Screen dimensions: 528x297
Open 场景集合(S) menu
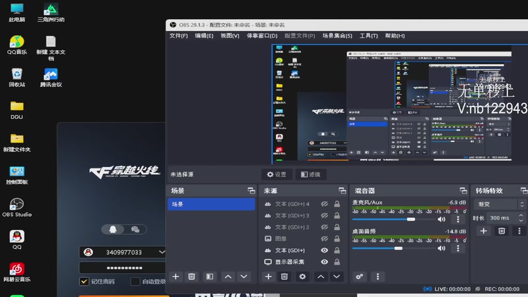point(337,36)
